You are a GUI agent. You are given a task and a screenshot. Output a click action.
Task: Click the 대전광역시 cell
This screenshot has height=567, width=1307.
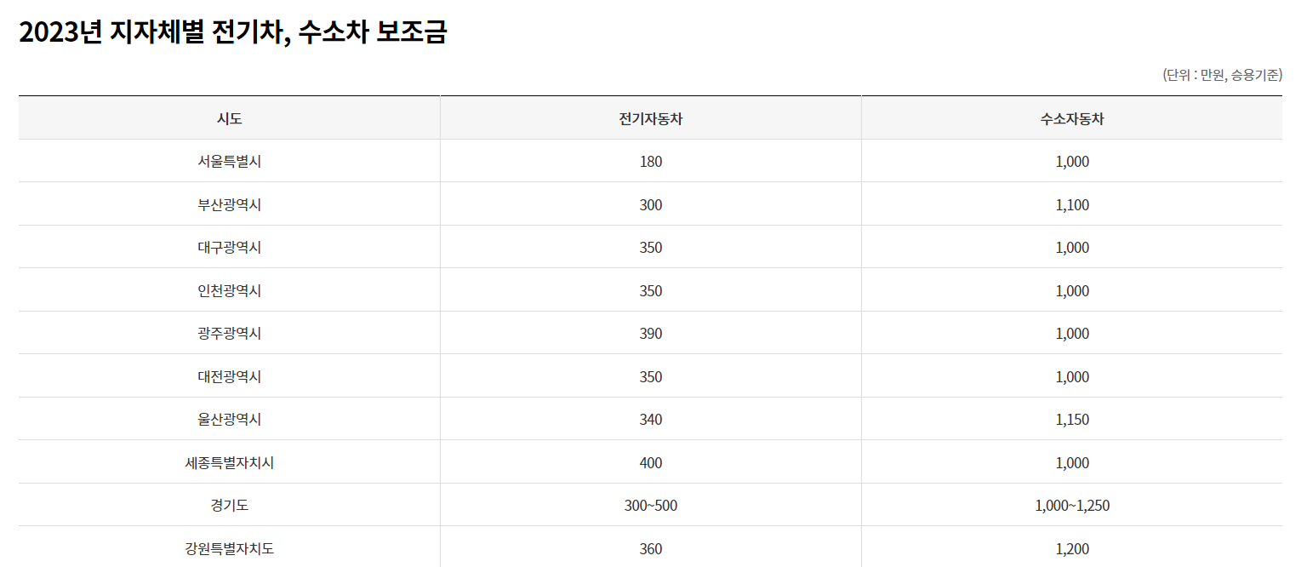[x=230, y=377]
